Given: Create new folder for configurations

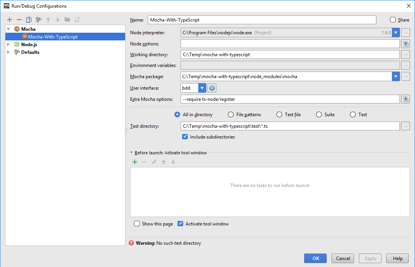Looking at the screenshot, I should [x=67, y=20].
